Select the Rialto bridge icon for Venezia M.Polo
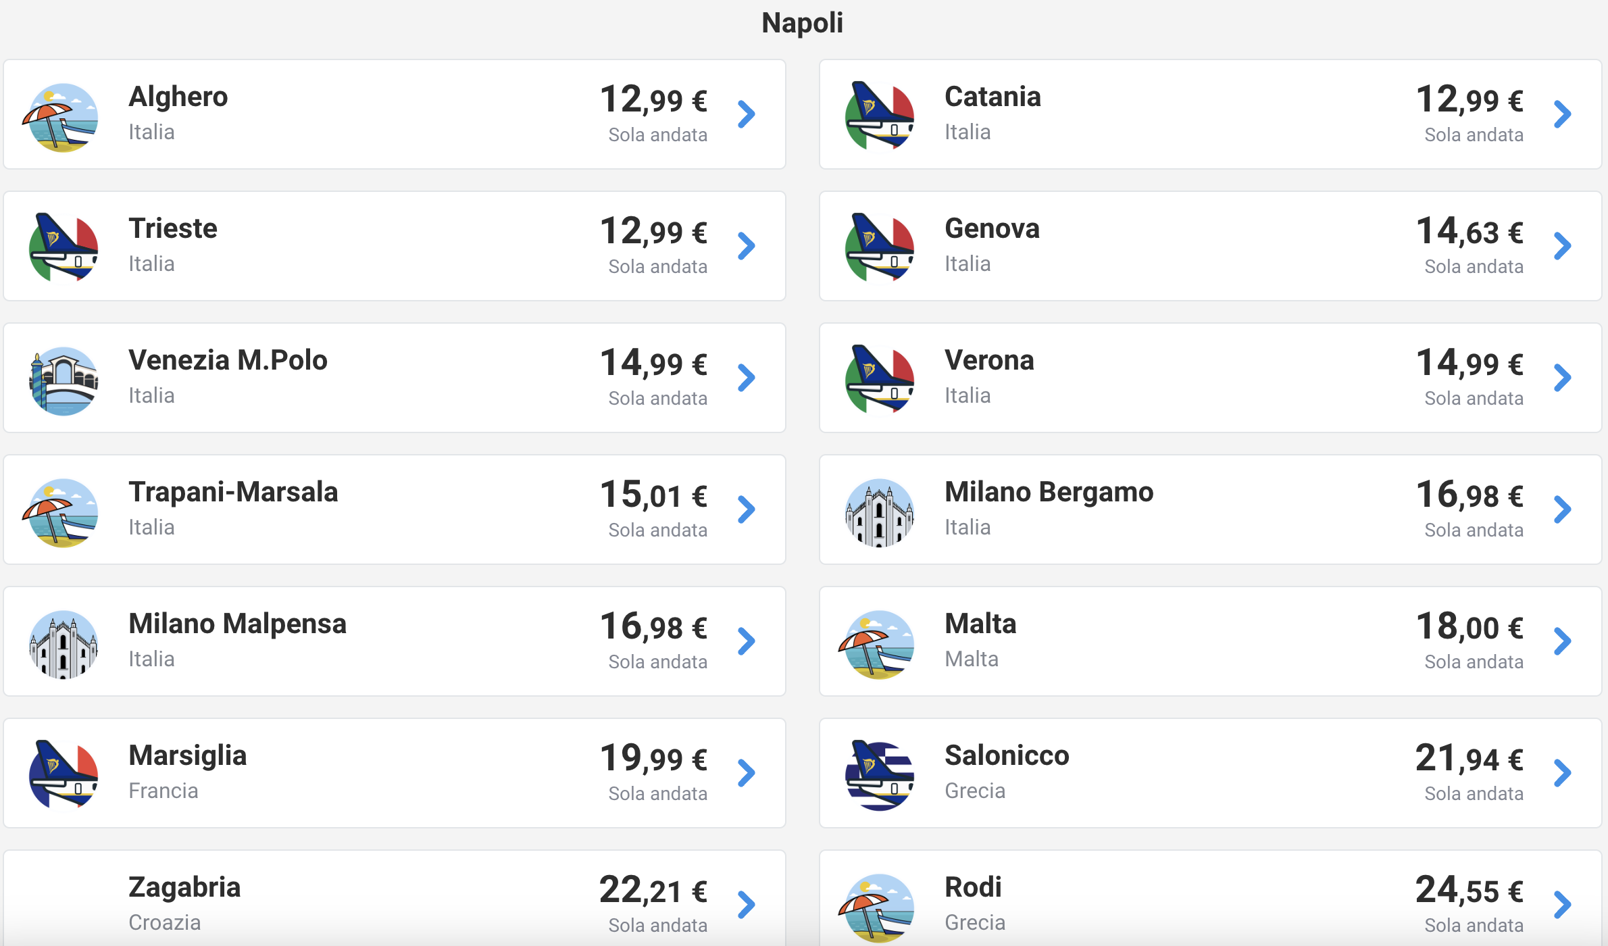Image resolution: width=1608 pixels, height=946 pixels. 64,380
